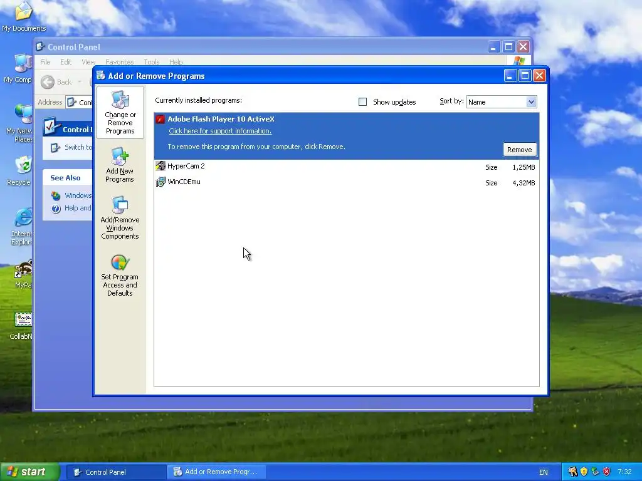Click the Help and Support question icon

[x=56, y=209]
